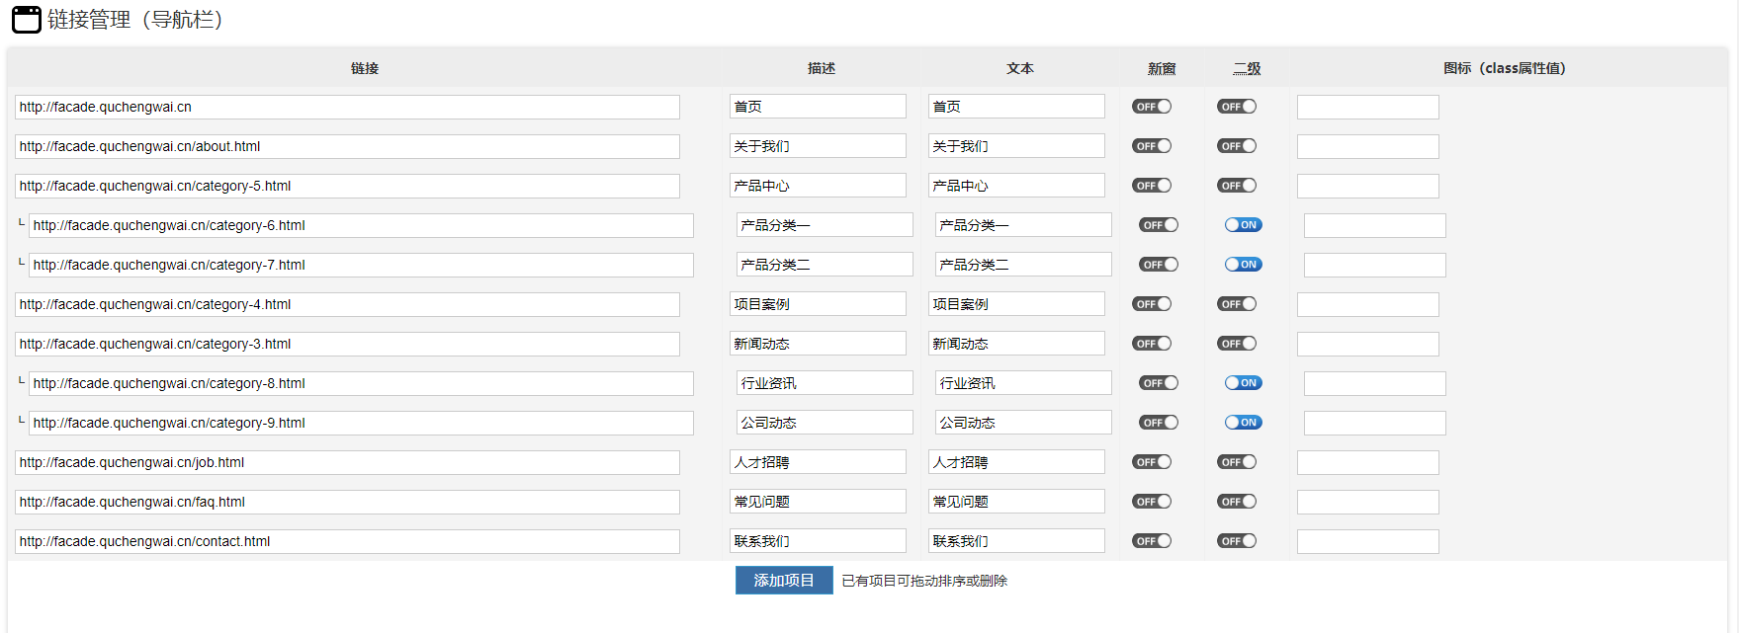Enable 新窗 switch for 产品分类二 row

1159,265
